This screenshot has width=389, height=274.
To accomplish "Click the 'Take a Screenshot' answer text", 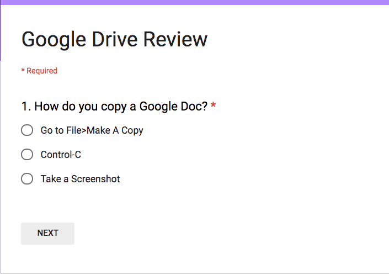I will click(x=80, y=179).
